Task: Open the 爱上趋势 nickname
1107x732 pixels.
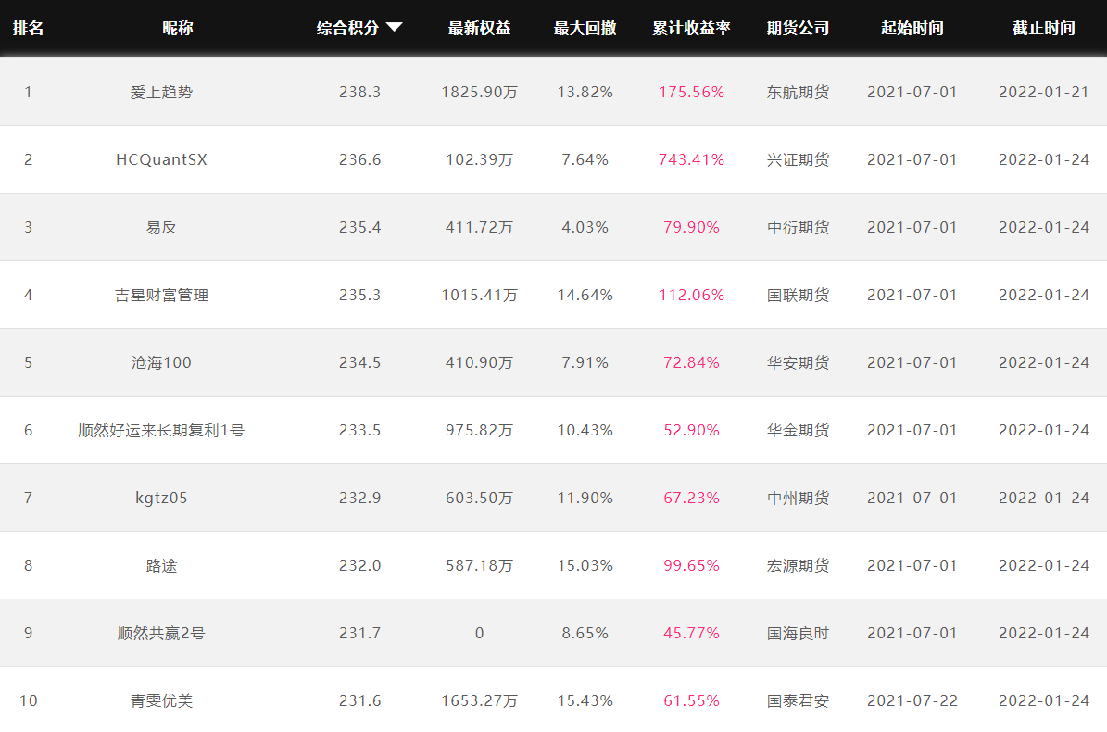Action: pyautogui.click(x=162, y=92)
